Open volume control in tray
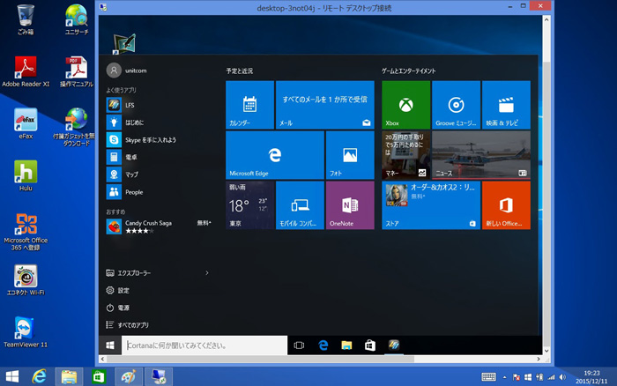This screenshot has width=617, height=386. 562,377
